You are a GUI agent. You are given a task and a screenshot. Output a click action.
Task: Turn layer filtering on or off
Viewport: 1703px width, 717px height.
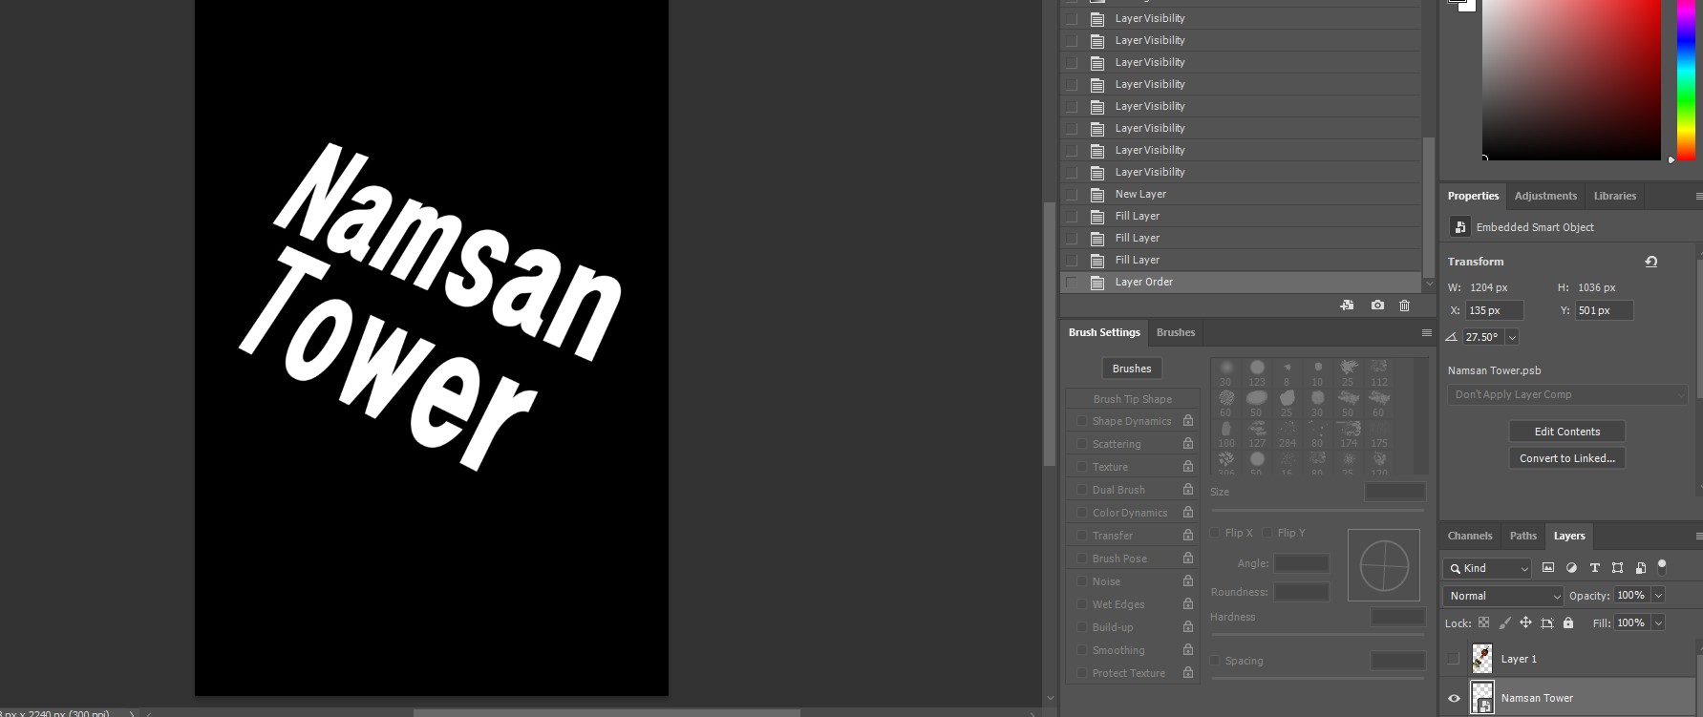(x=1662, y=566)
